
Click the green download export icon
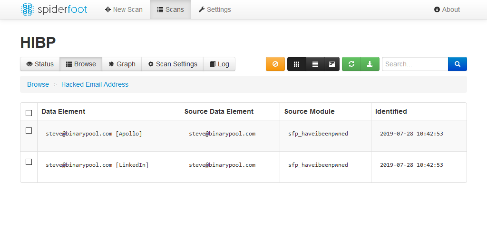pos(370,64)
